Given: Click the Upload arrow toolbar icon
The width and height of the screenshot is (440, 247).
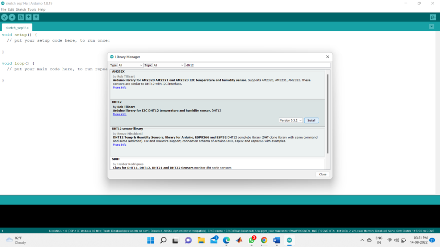Looking at the screenshot, I should click(x=12, y=17).
